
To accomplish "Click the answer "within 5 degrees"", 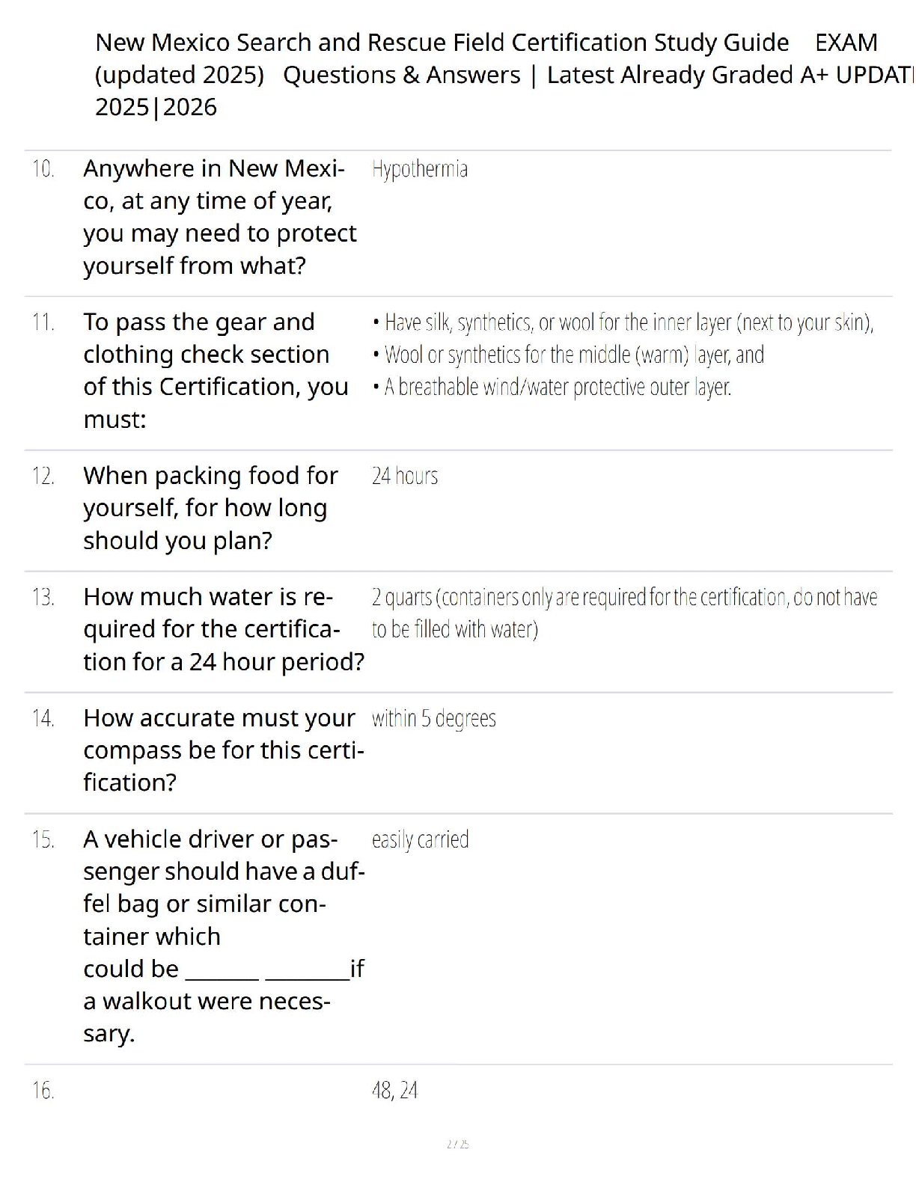I will pyautogui.click(x=433, y=718).
